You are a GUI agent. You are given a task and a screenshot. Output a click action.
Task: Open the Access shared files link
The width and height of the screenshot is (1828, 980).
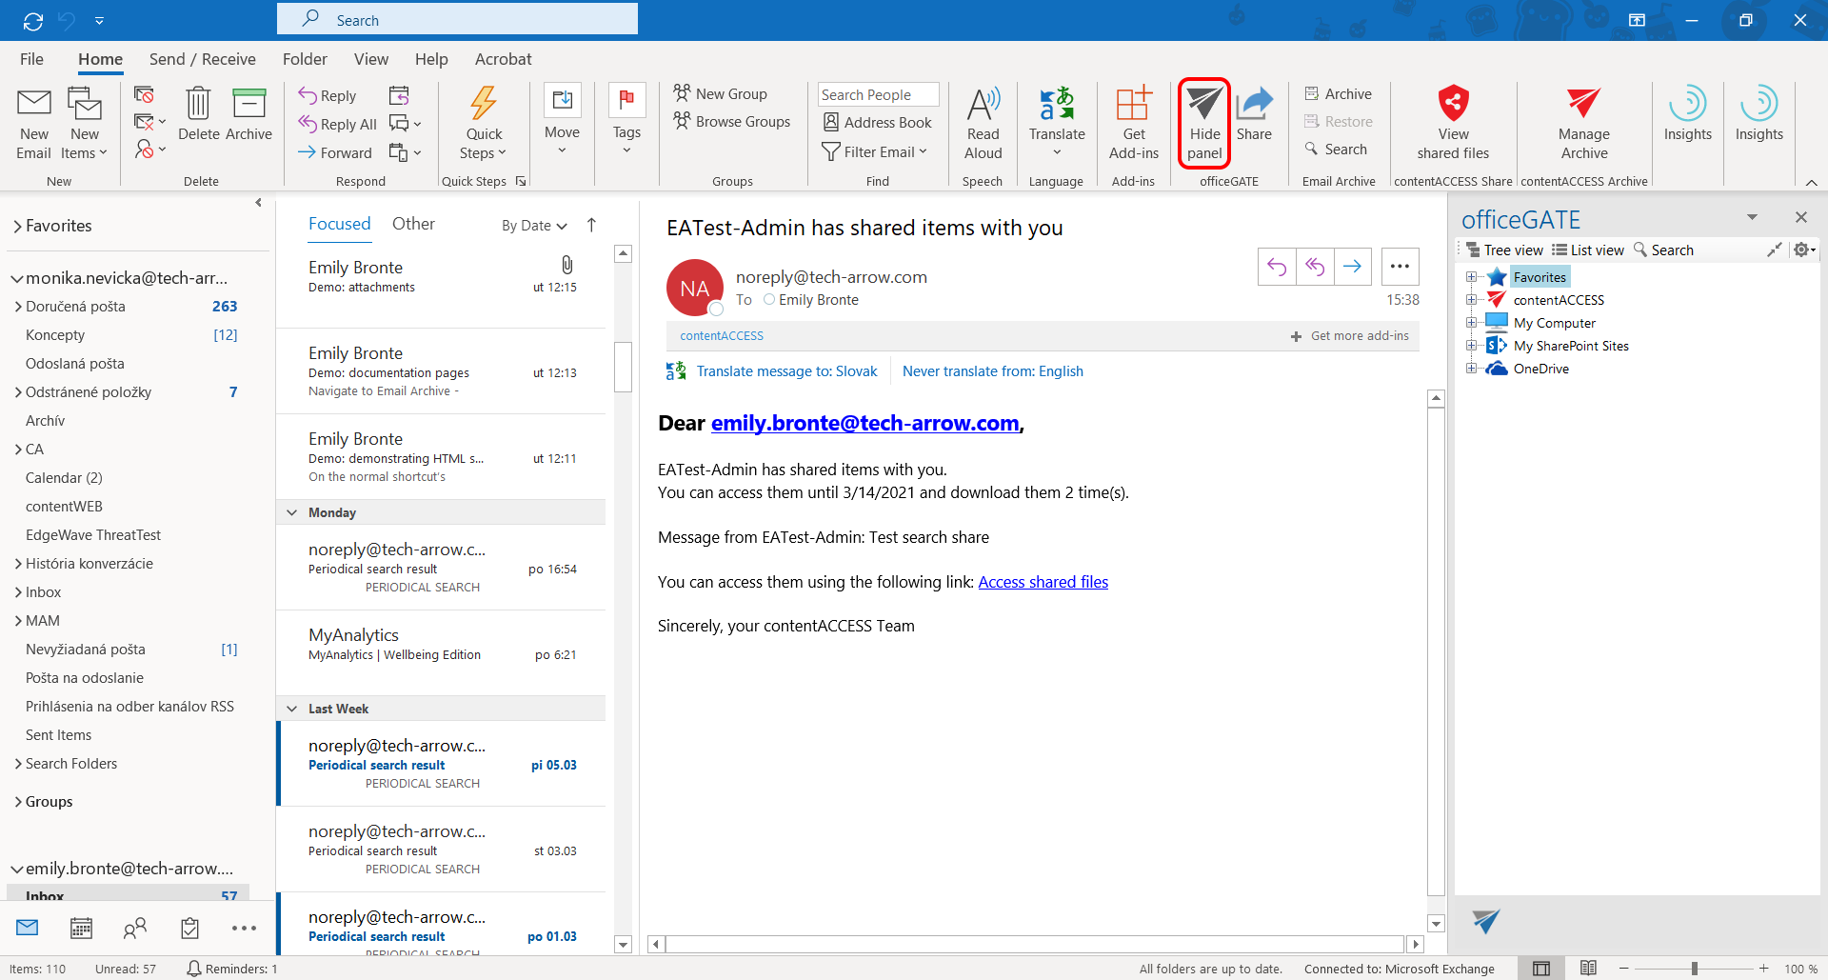(1043, 582)
